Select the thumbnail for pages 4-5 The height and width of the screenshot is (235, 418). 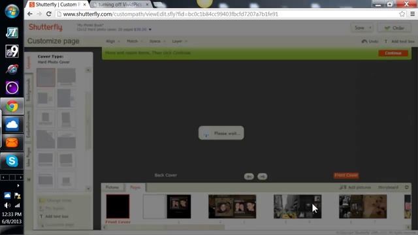[x=298, y=206]
